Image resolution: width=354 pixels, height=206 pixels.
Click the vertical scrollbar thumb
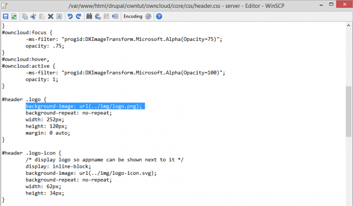tap(348, 110)
